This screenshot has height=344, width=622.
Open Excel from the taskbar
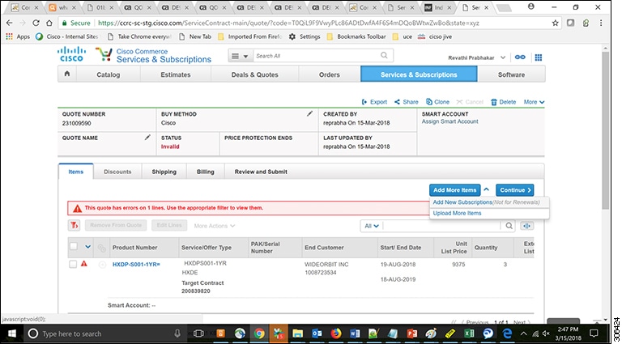click(x=469, y=333)
